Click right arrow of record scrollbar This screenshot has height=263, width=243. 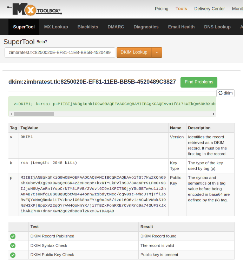(x=214, y=114)
